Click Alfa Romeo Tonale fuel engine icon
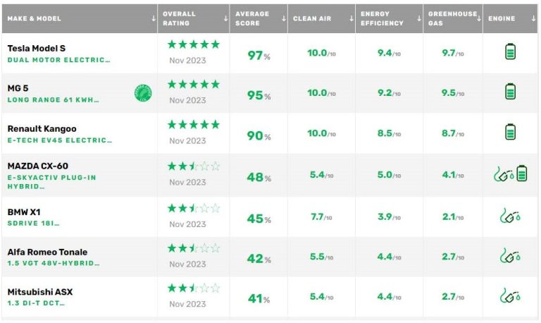The height and width of the screenshot is (323, 541). [x=510, y=255]
